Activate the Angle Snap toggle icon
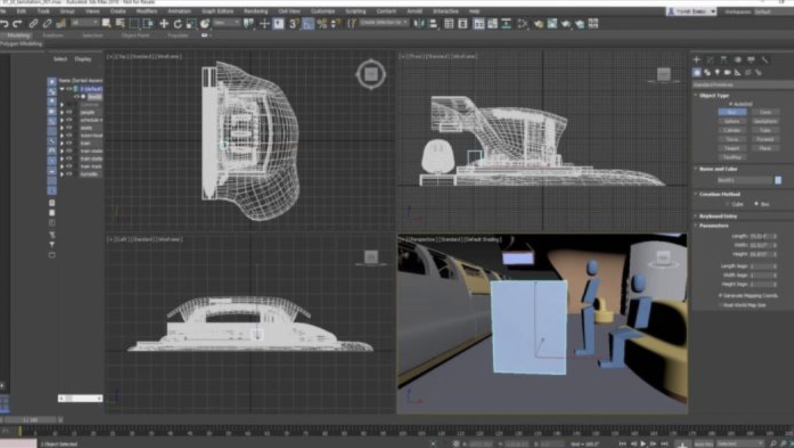The width and height of the screenshot is (794, 448). 308,24
